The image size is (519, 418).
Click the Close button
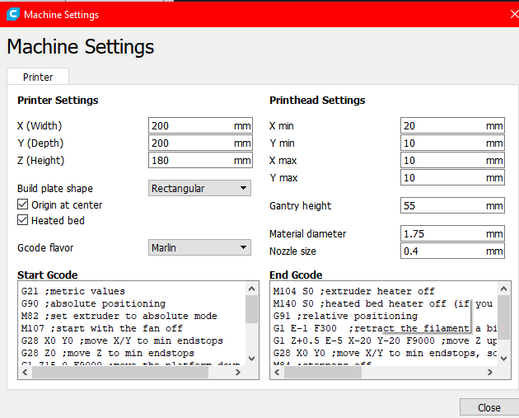tap(489, 407)
